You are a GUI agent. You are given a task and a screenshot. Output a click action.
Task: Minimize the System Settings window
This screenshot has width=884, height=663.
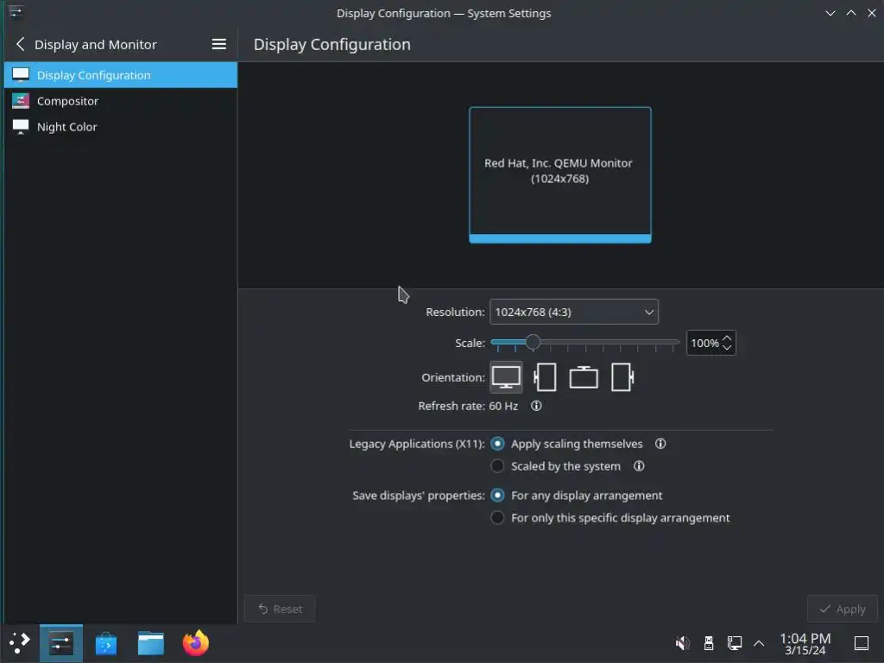[x=830, y=13]
